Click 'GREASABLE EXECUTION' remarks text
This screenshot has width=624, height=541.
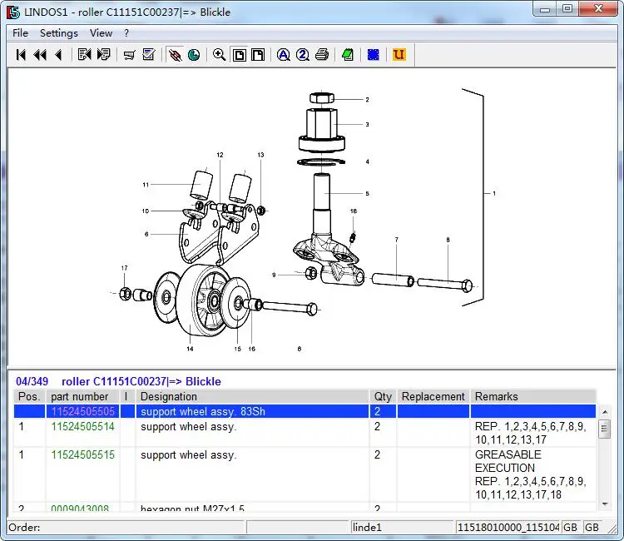click(x=508, y=461)
